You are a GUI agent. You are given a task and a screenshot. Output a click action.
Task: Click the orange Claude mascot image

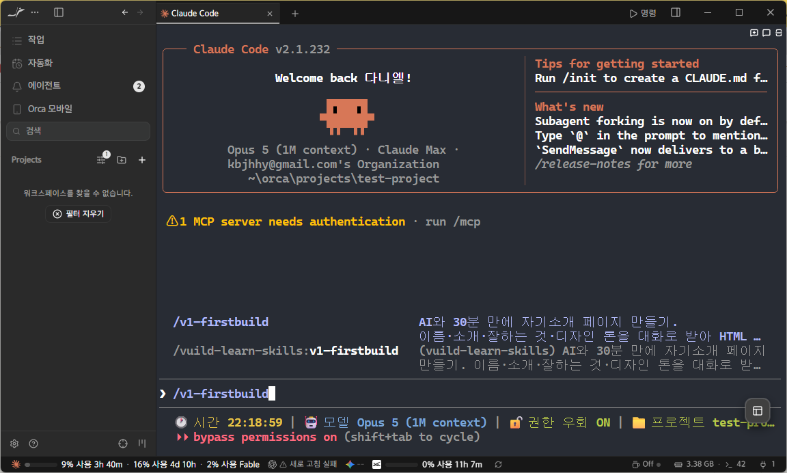(x=347, y=117)
